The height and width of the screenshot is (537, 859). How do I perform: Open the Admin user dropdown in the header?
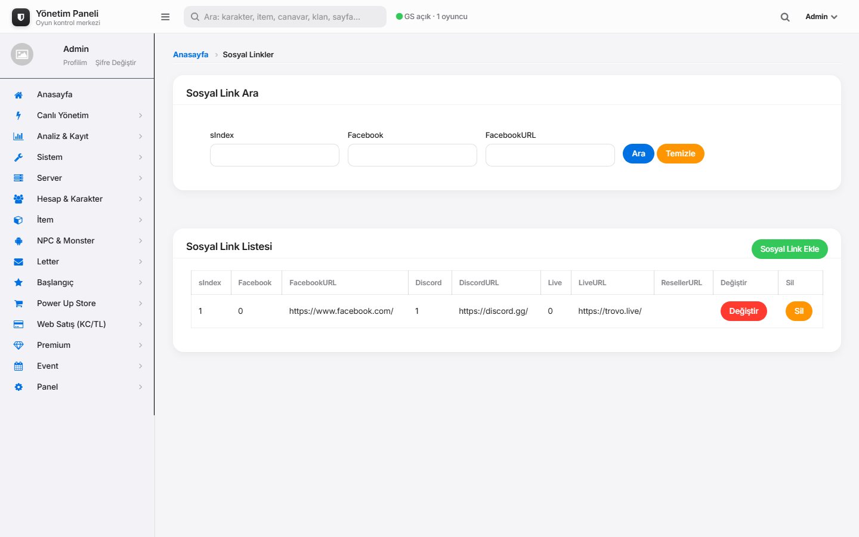(x=821, y=17)
